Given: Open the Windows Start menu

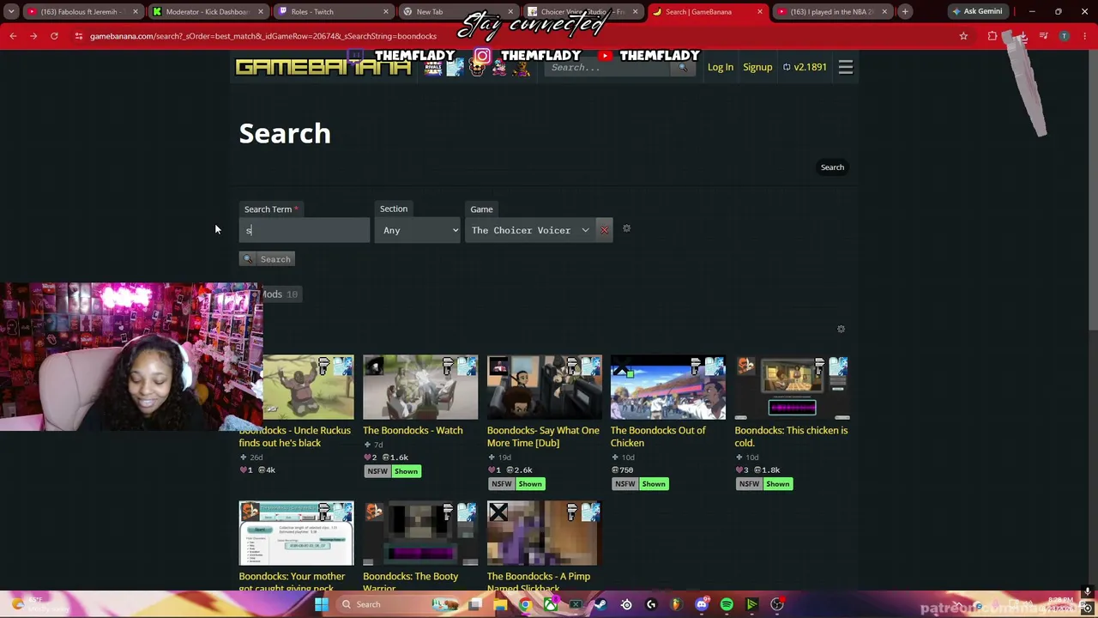Looking at the screenshot, I should [321, 604].
